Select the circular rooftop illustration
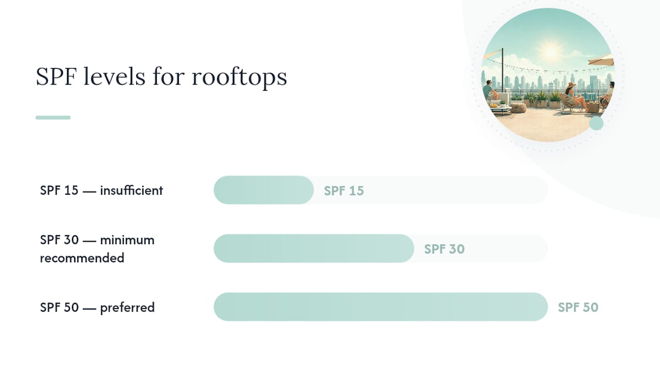The height and width of the screenshot is (371, 660). pos(548,75)
